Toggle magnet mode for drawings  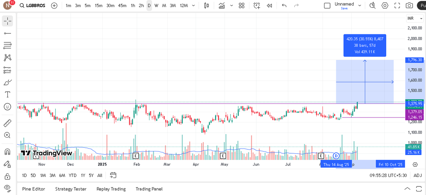7,151
